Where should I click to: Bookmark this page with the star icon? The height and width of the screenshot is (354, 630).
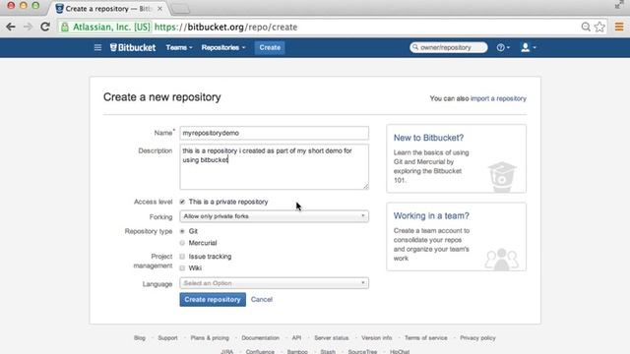pos(599,27)
